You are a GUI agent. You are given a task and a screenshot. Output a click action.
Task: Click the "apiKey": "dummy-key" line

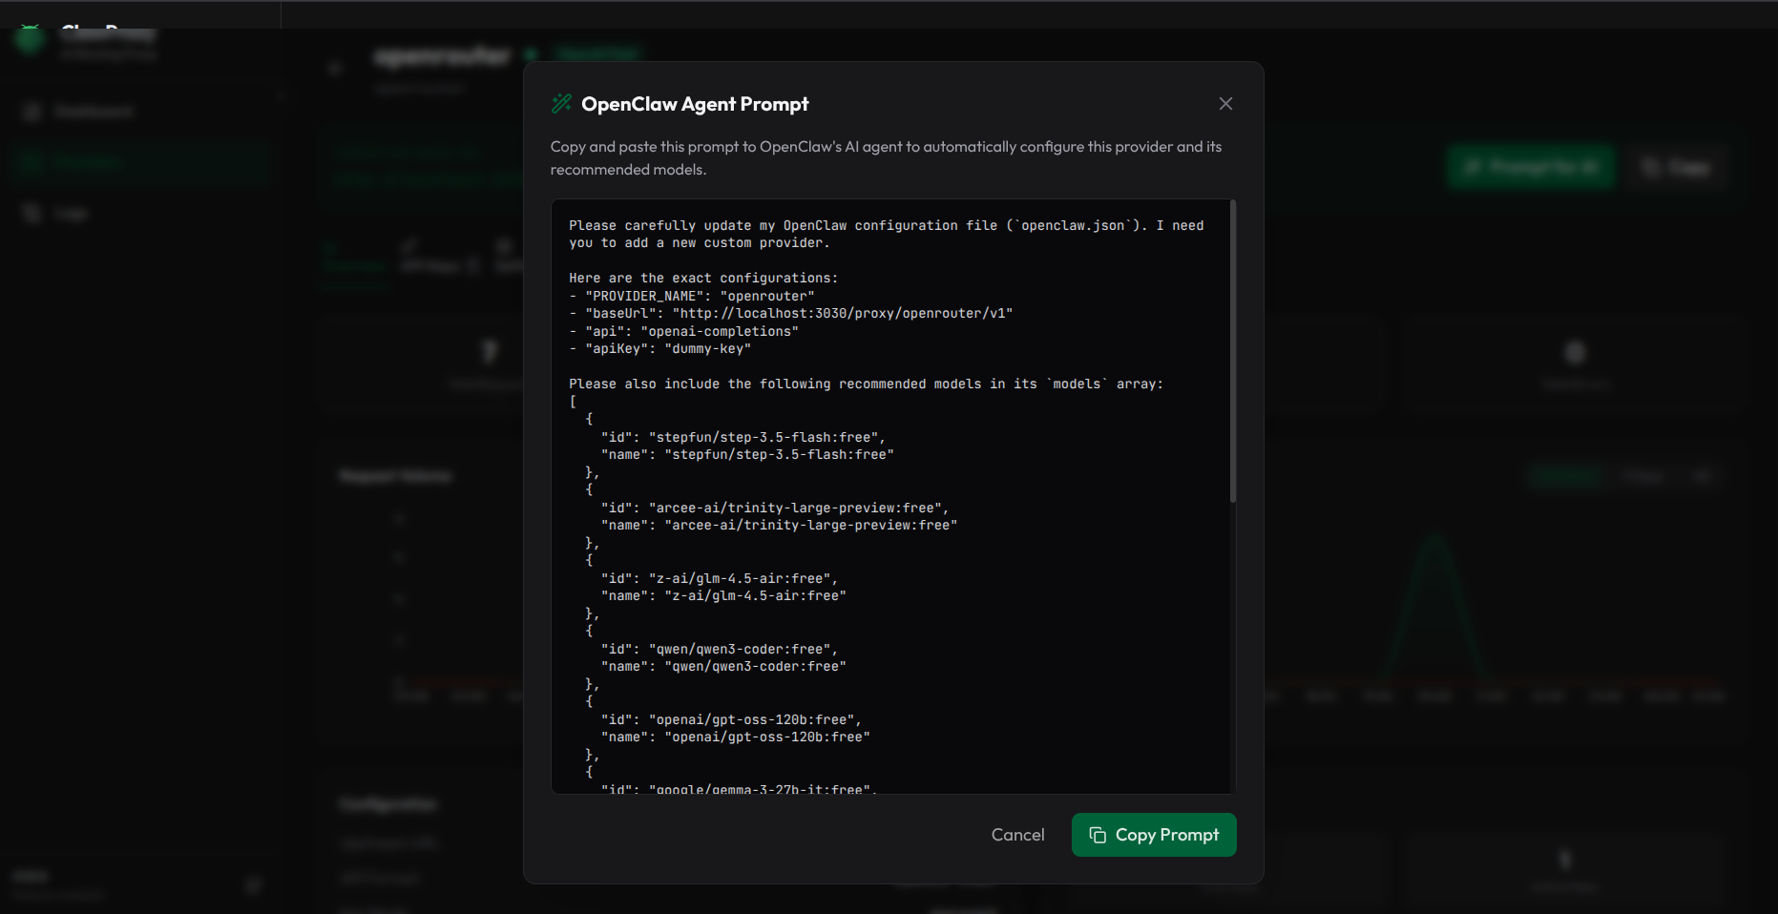pos(660,348)
